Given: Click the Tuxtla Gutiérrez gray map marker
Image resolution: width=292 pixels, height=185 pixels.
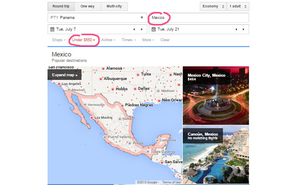Looking at the screenshot, I should 148,152.
